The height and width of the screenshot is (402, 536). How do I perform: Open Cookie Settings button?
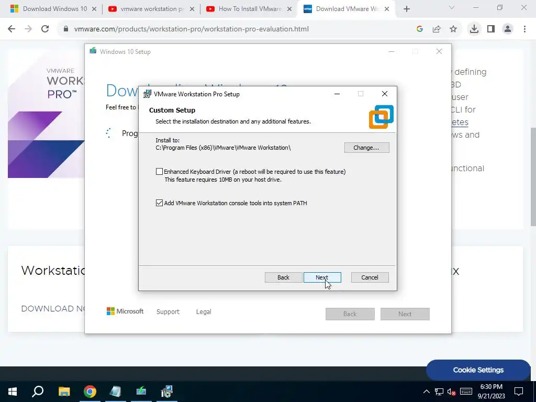point(478,370)
